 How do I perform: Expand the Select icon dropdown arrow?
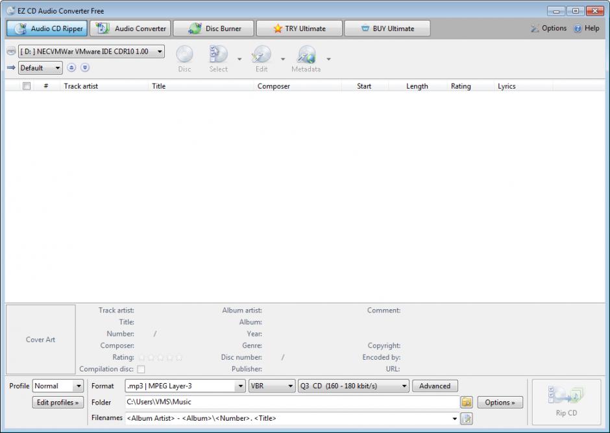point(239,59)
